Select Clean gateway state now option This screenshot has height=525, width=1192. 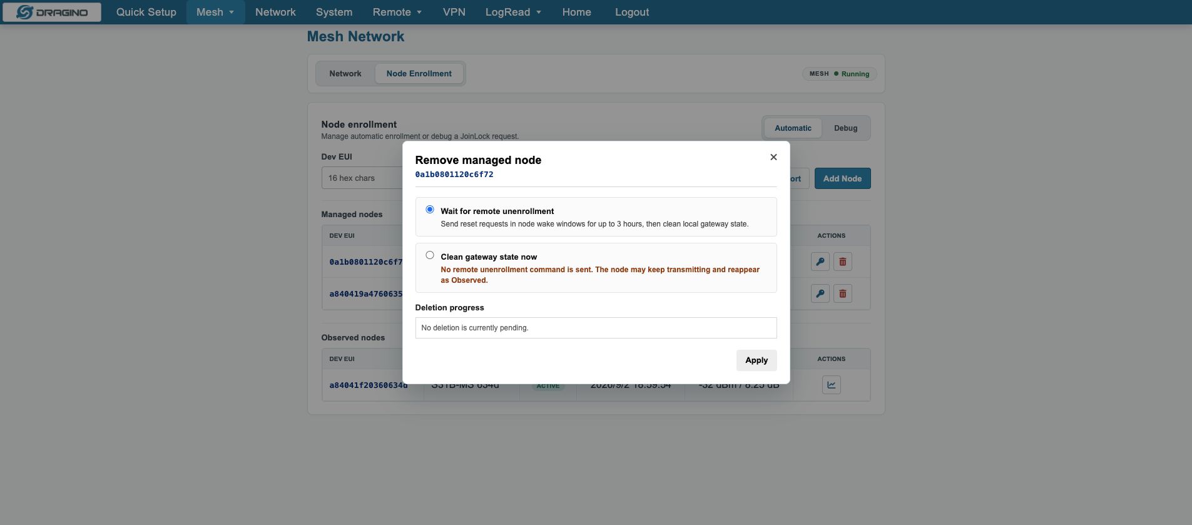coord(430,255)
